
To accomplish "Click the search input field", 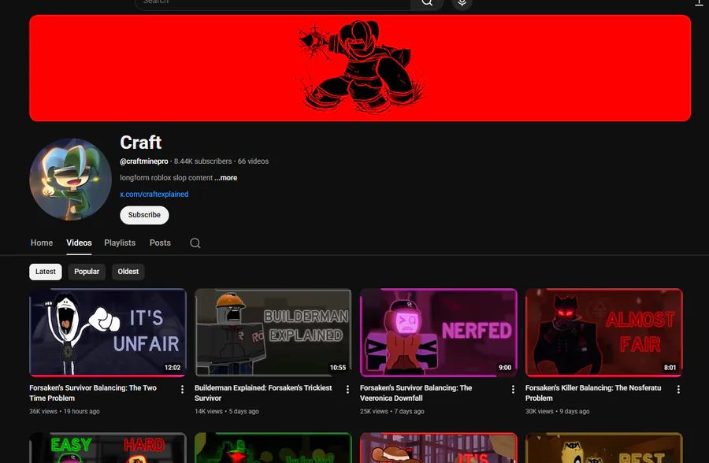I will [x=273, y=4].
